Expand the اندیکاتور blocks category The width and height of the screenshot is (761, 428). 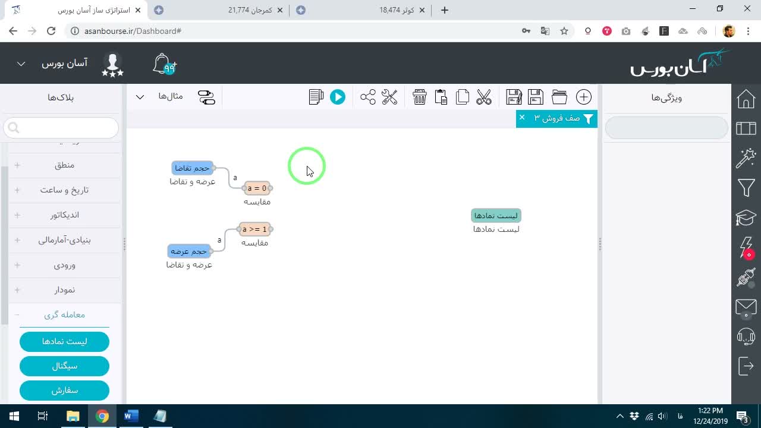(17, 215)
